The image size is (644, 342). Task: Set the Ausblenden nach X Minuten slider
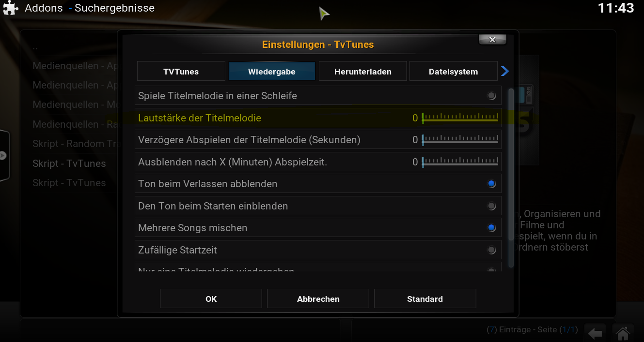click(460, 162)
